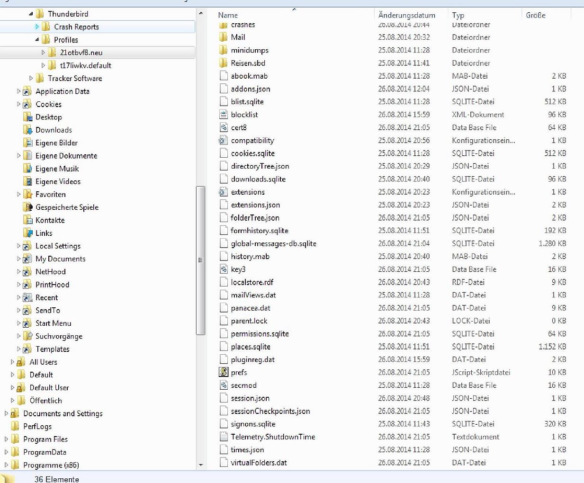Click the minidumps folder icon

224,50
